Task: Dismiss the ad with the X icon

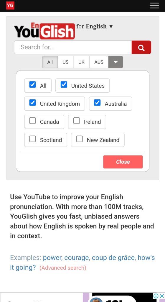Action: 162,296
